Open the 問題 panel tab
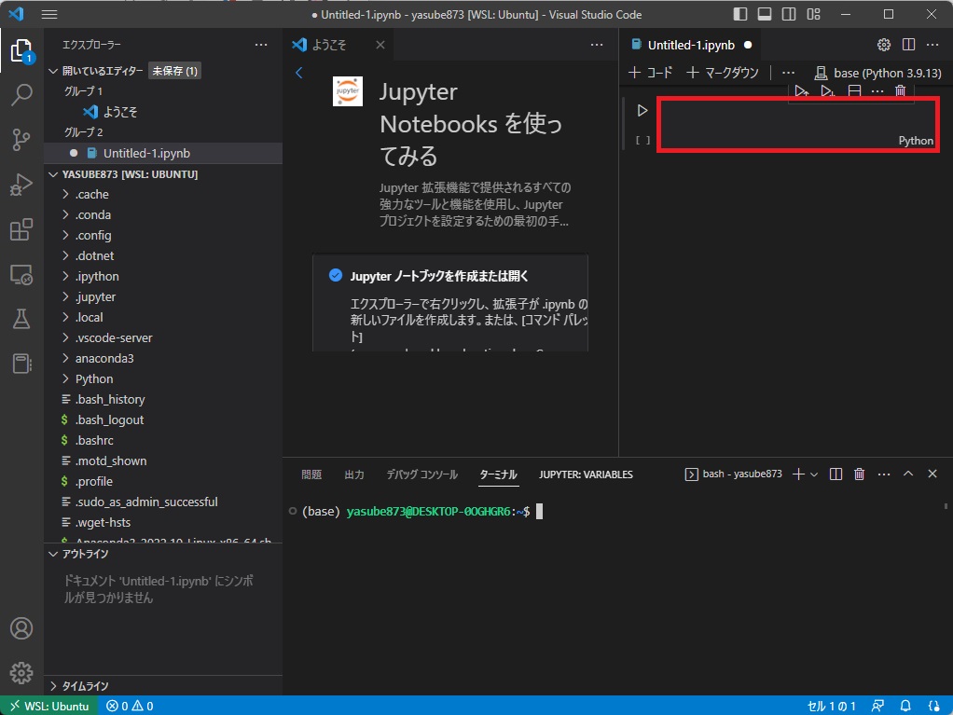 click(x=311, y=474)
